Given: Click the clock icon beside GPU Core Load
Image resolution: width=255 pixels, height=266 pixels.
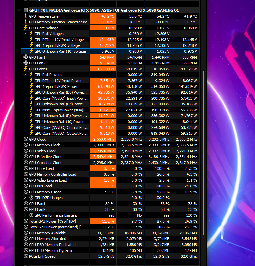Looking at the screenshot, I should click(x=25, y=168).
